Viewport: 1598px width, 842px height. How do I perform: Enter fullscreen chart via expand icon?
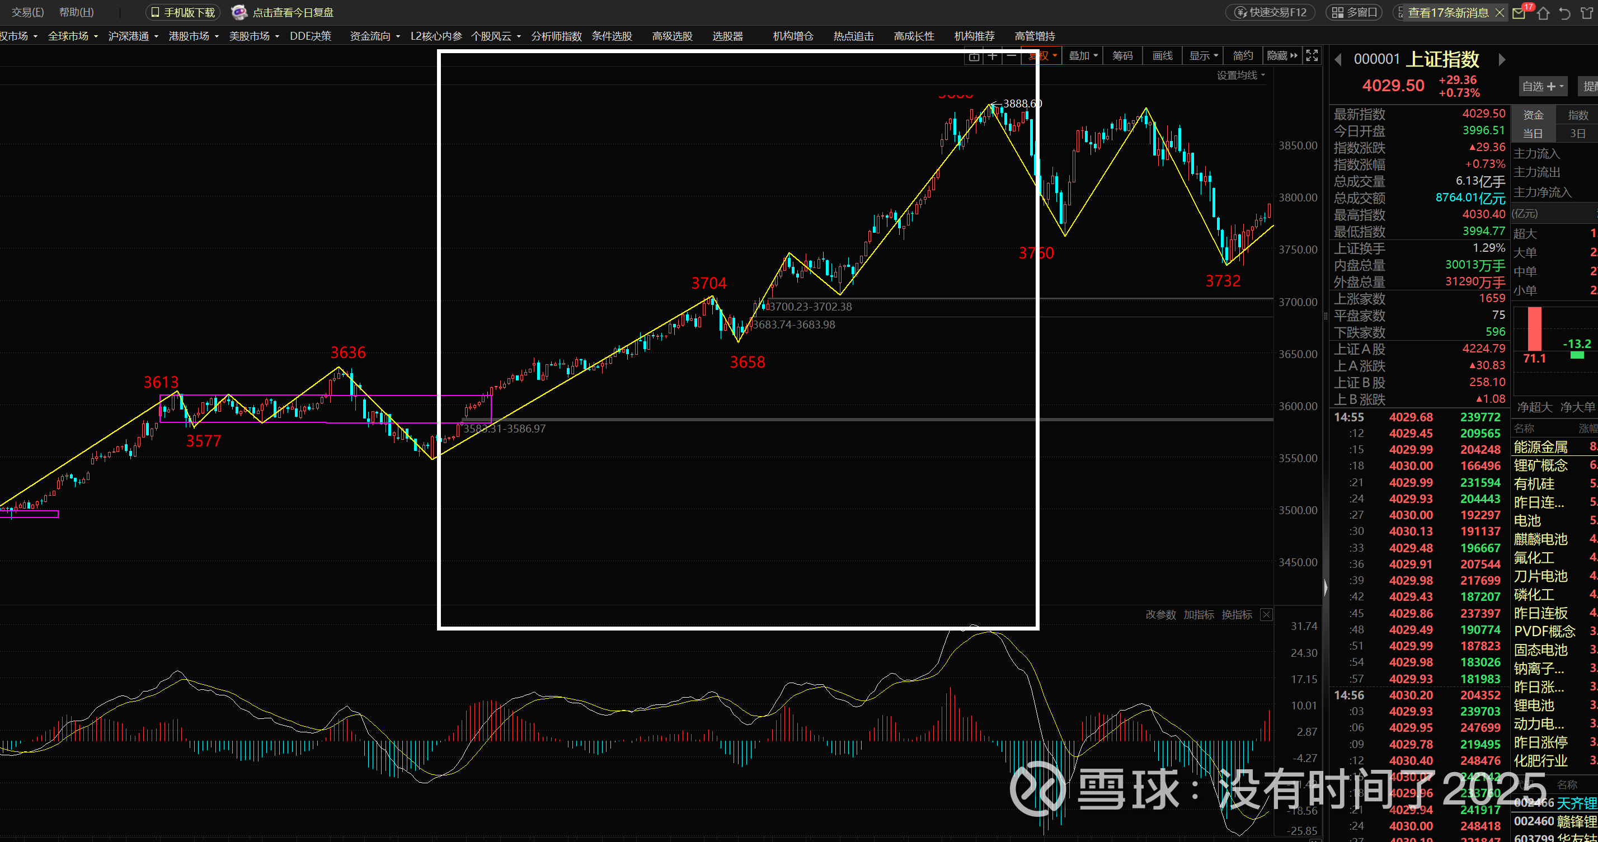[1312, 55]
